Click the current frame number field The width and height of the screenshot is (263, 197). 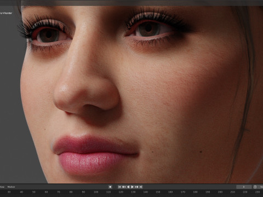tap(244, 187)
